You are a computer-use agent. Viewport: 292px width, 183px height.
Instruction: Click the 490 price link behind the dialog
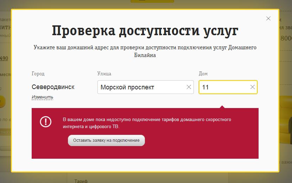[x=4, y=59]
